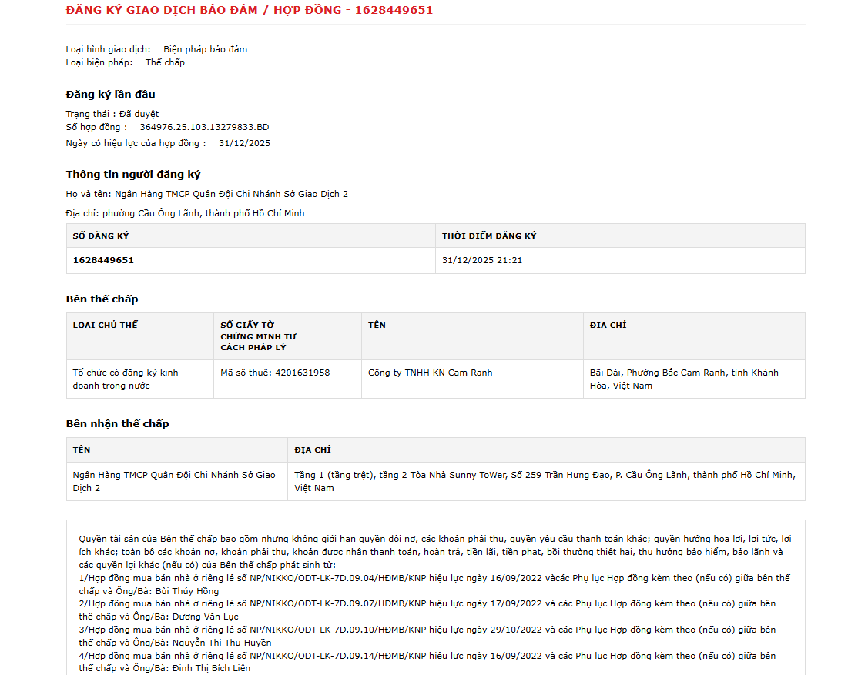Click the 'Thông tin người đăng ký' heading

pyautogui.click(x=133, y=175)
